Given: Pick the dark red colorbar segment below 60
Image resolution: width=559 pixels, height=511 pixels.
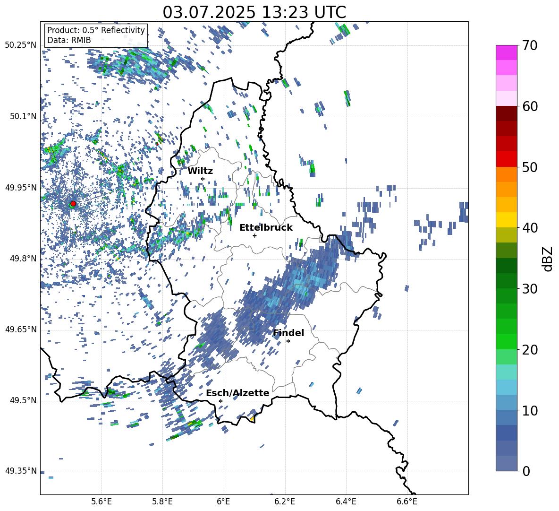Looking at the screenshot, I should point(507,114).
